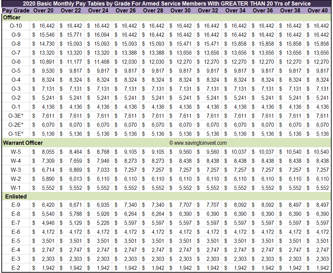Image resolution: width=333 pixels, height=273 pixels.
Task: Click the 'Warrant Officer' section heading
Action: [x=23, y=143]
